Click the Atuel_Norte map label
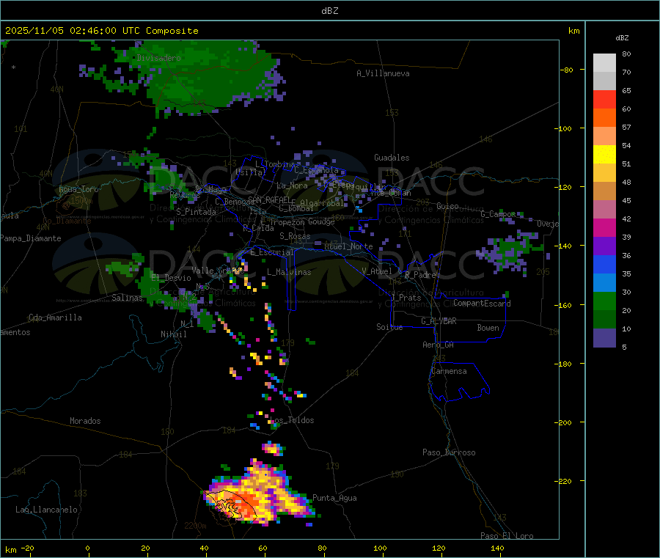This screenshot has width=660, height=558. pos(348,246)
